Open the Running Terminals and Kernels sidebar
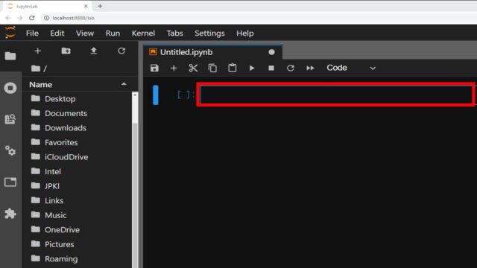The height and width of the screenshot is (268, 477). point(10,88)
